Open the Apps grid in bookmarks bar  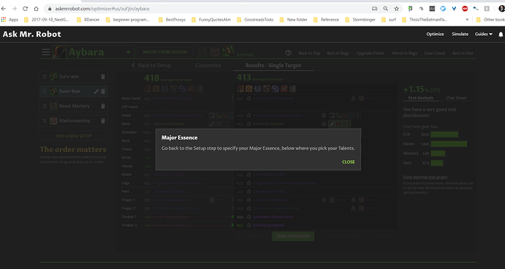[x=10, y=20]
